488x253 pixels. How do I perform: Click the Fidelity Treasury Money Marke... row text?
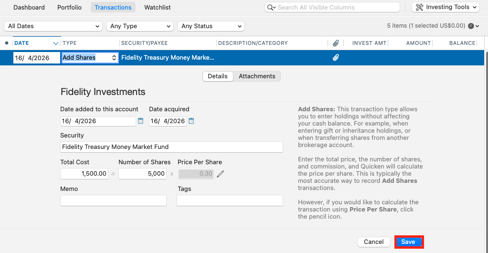click(x=168, y=58)
